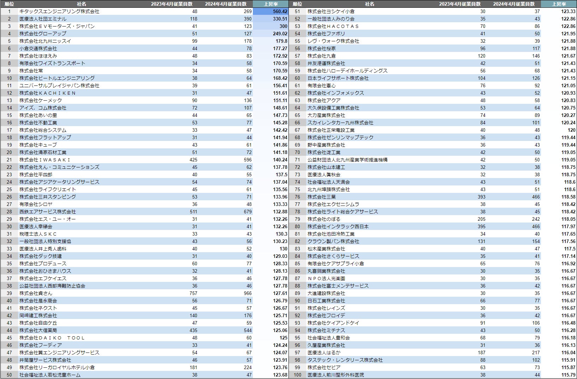This screenshot has height=379, width=577.
Task: Select 西鉄エアサービス株式会社
Action: click(x=47, y=212)
